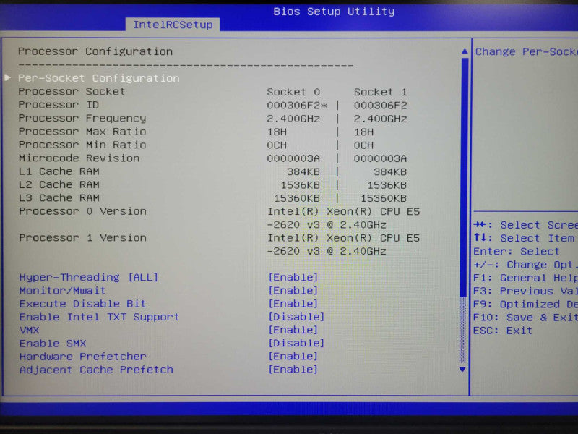Click the Processor Min Ratio label

click(x=82, y=145)
